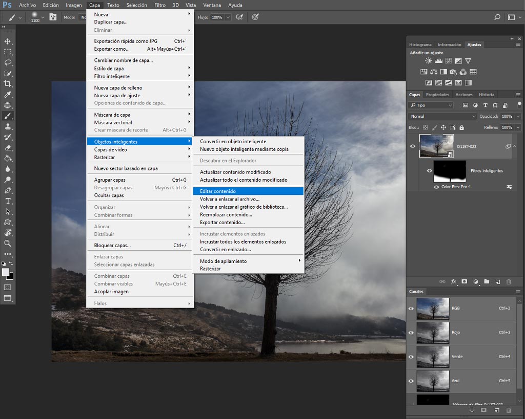Viewport: 525px width, 419px height.
Task: Select the Dodge tool
Action: [x=7, y=180]
